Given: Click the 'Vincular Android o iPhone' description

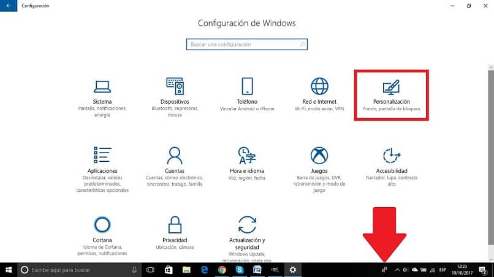Looking at the screenshot, I should click(x=247, y=108).
